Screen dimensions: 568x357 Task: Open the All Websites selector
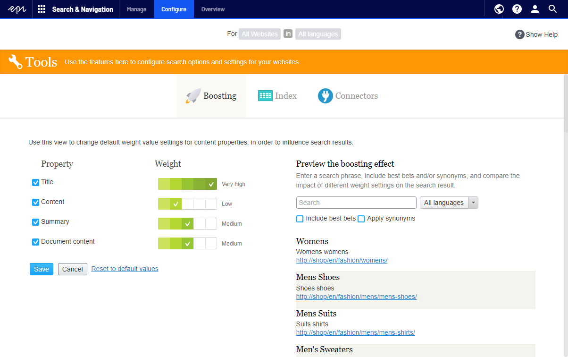pos(259,34)
